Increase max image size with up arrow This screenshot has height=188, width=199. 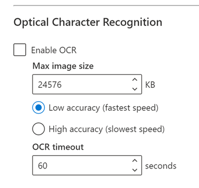pos(135,80)
